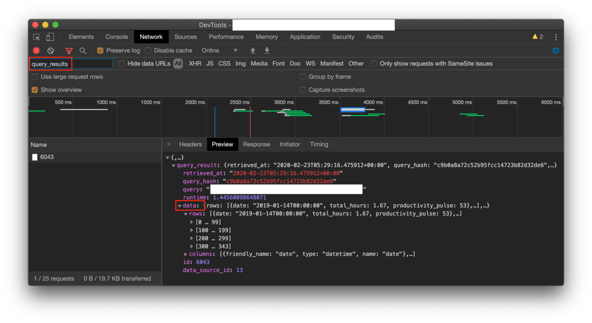Filter requests by XHR
The height and width of the screenshot is (323, 592).
[x=195, y=64]
